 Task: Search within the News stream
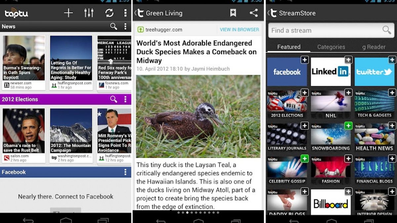pyautogui.click(x=113, y=26)
